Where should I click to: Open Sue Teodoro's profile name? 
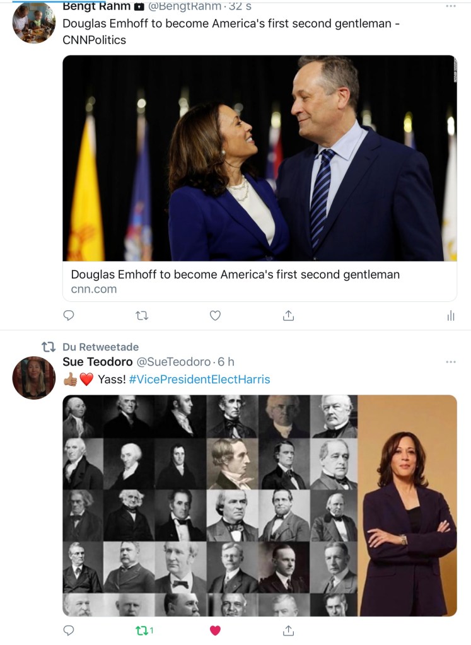coord(98,362)
